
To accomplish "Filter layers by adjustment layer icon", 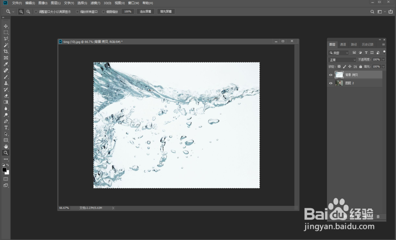I will point(360,53).
